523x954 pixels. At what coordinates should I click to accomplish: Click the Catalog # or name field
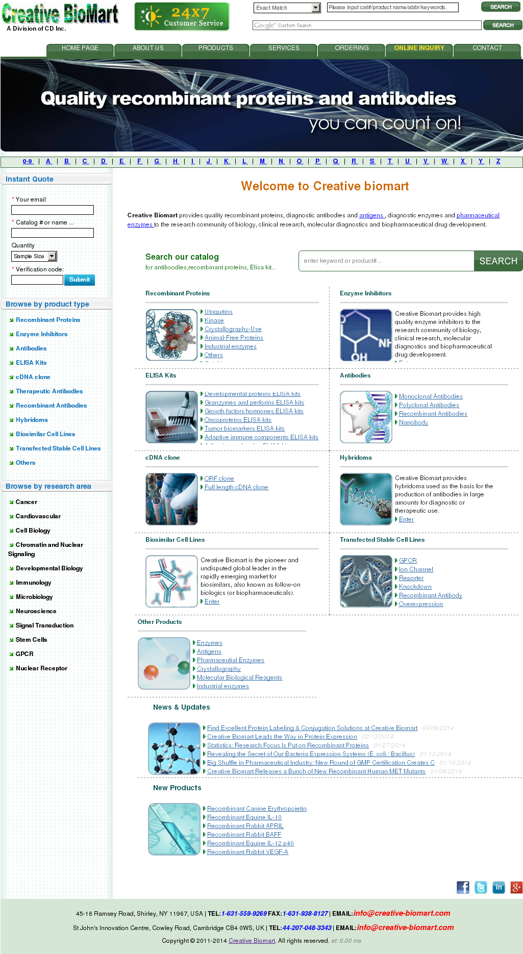coord(53,233)
